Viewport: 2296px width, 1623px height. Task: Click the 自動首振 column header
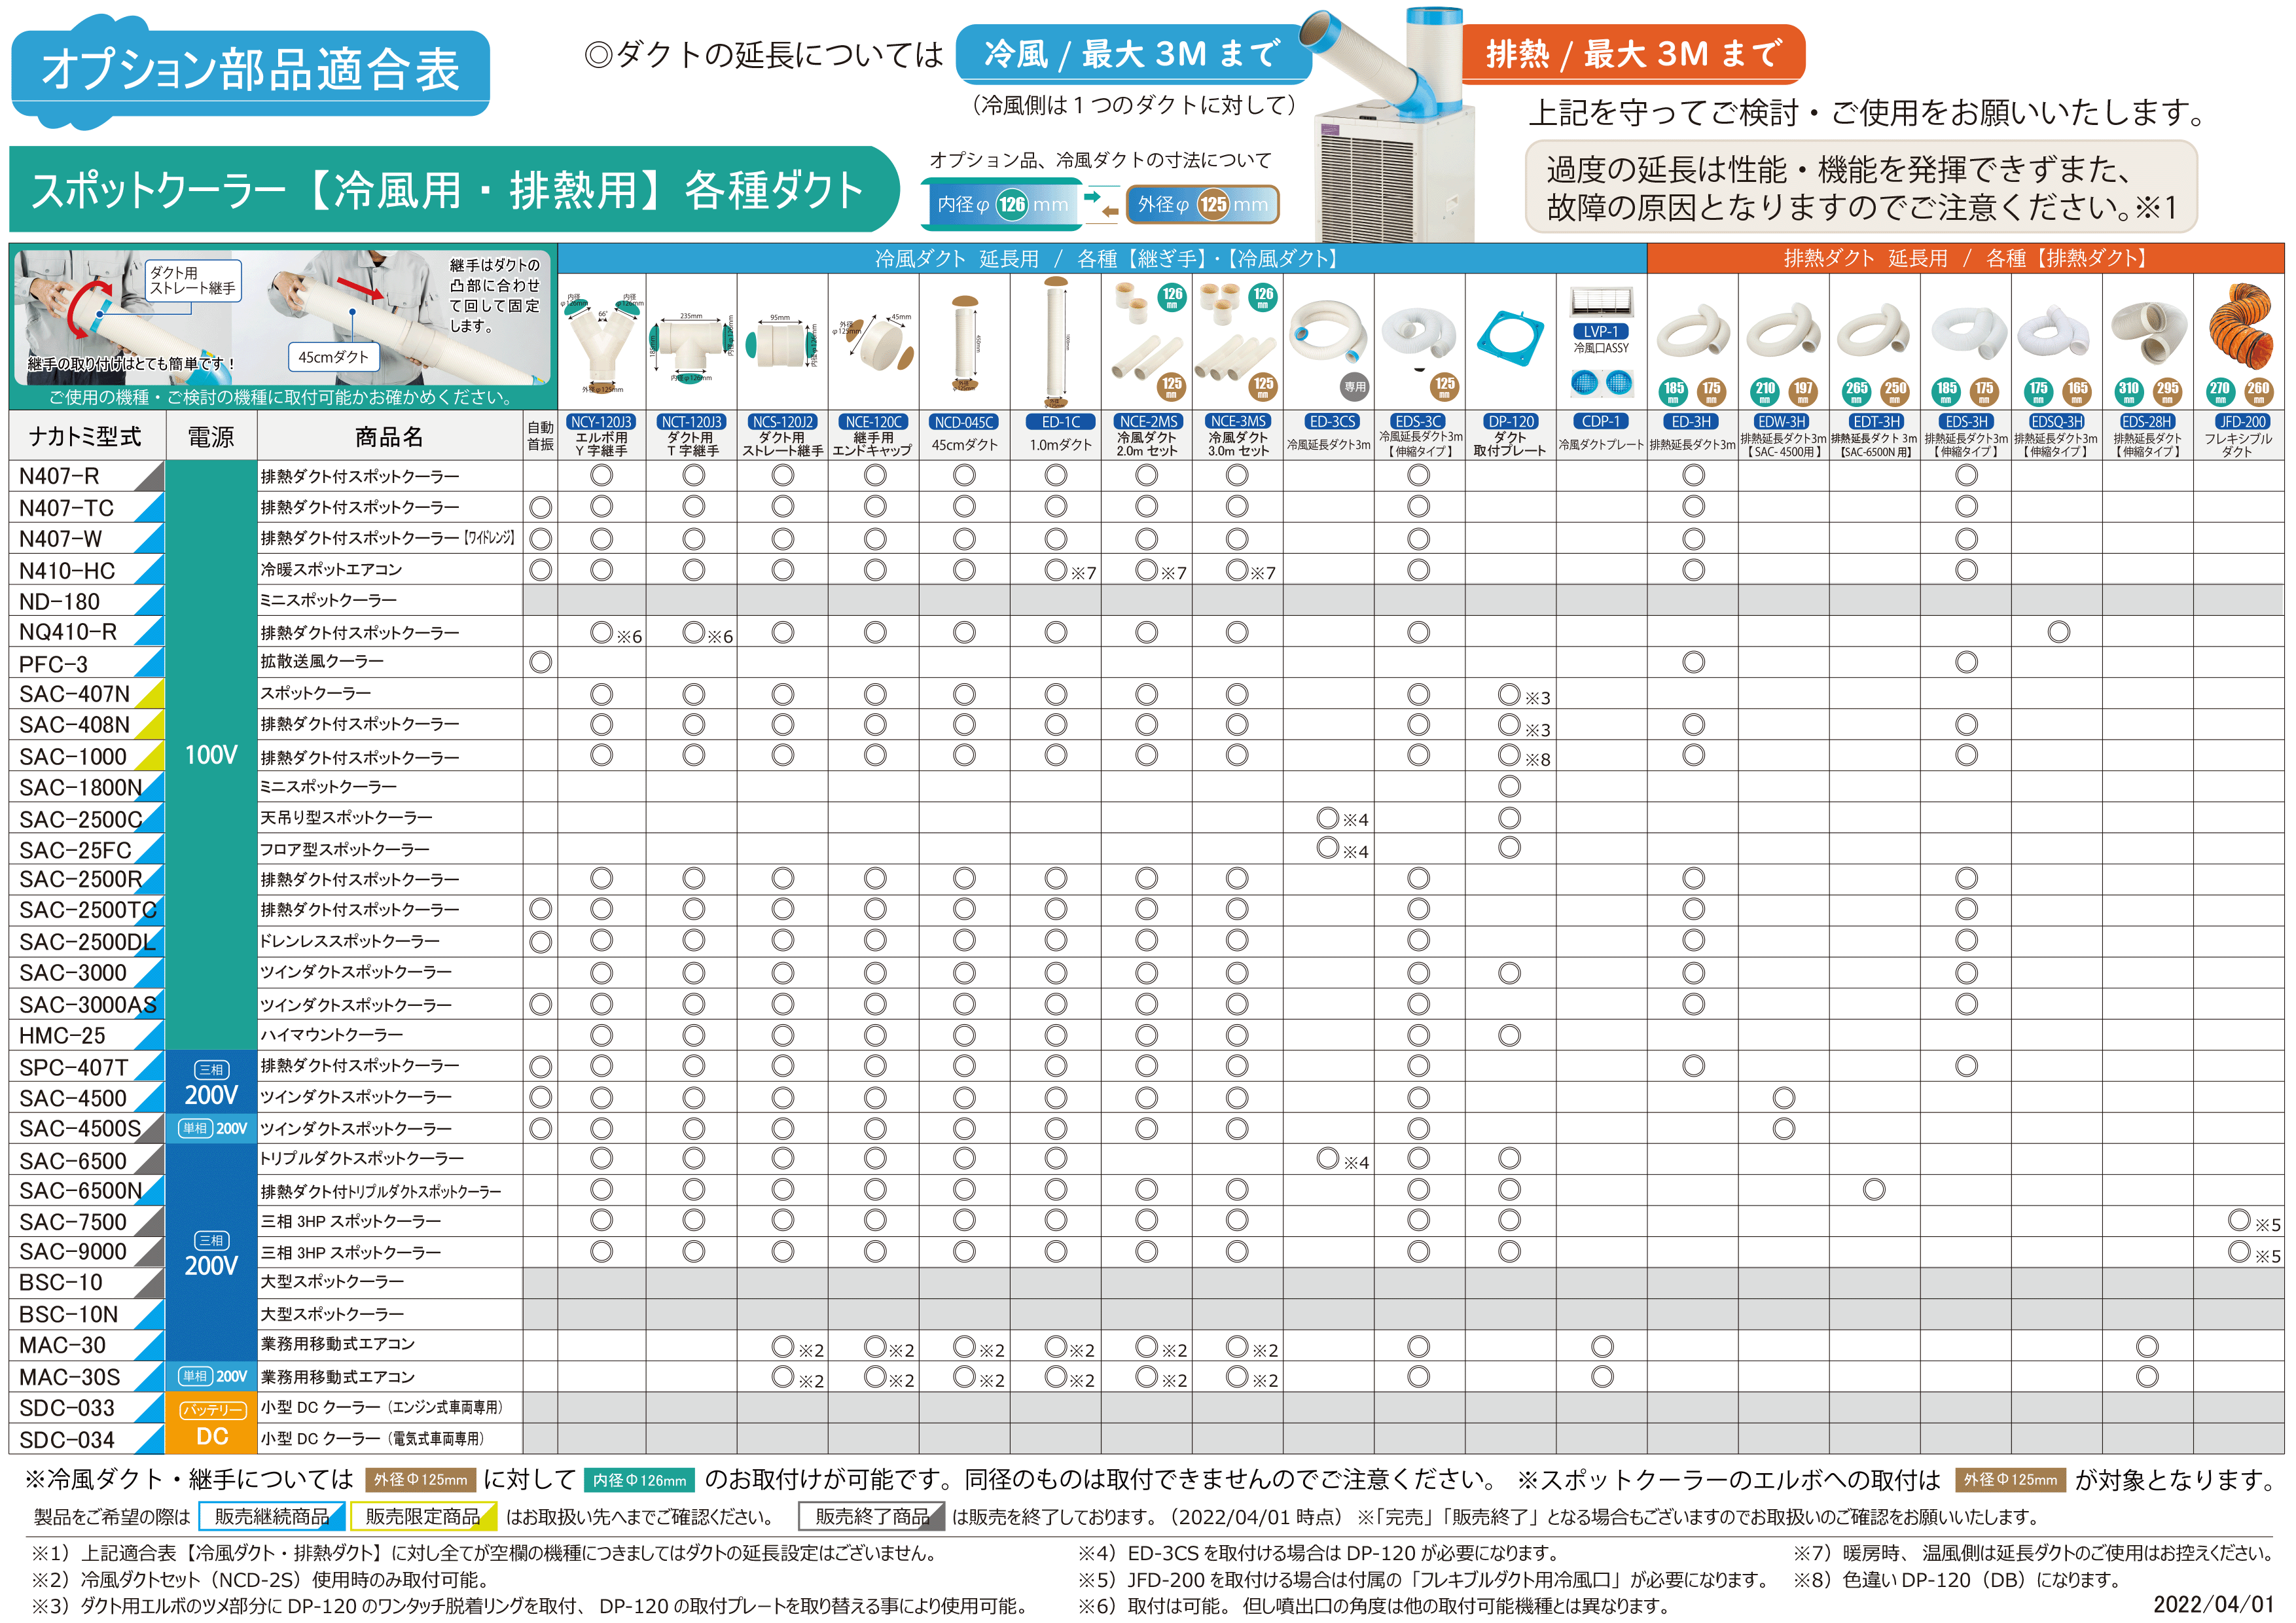541,436
